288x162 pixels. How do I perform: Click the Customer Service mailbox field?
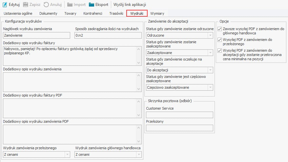click(x=179, y=115)
